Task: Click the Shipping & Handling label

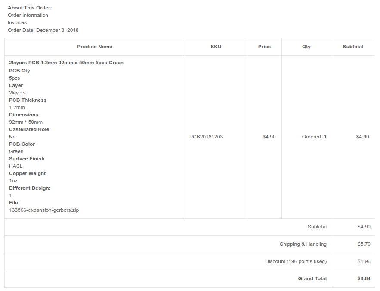Action: [303, 244]
